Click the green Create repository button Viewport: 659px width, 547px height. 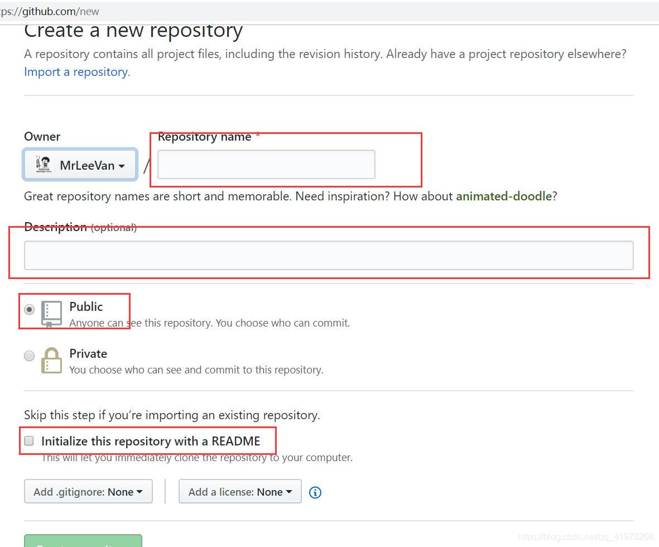pyautogui.click(x=83, y=541)
